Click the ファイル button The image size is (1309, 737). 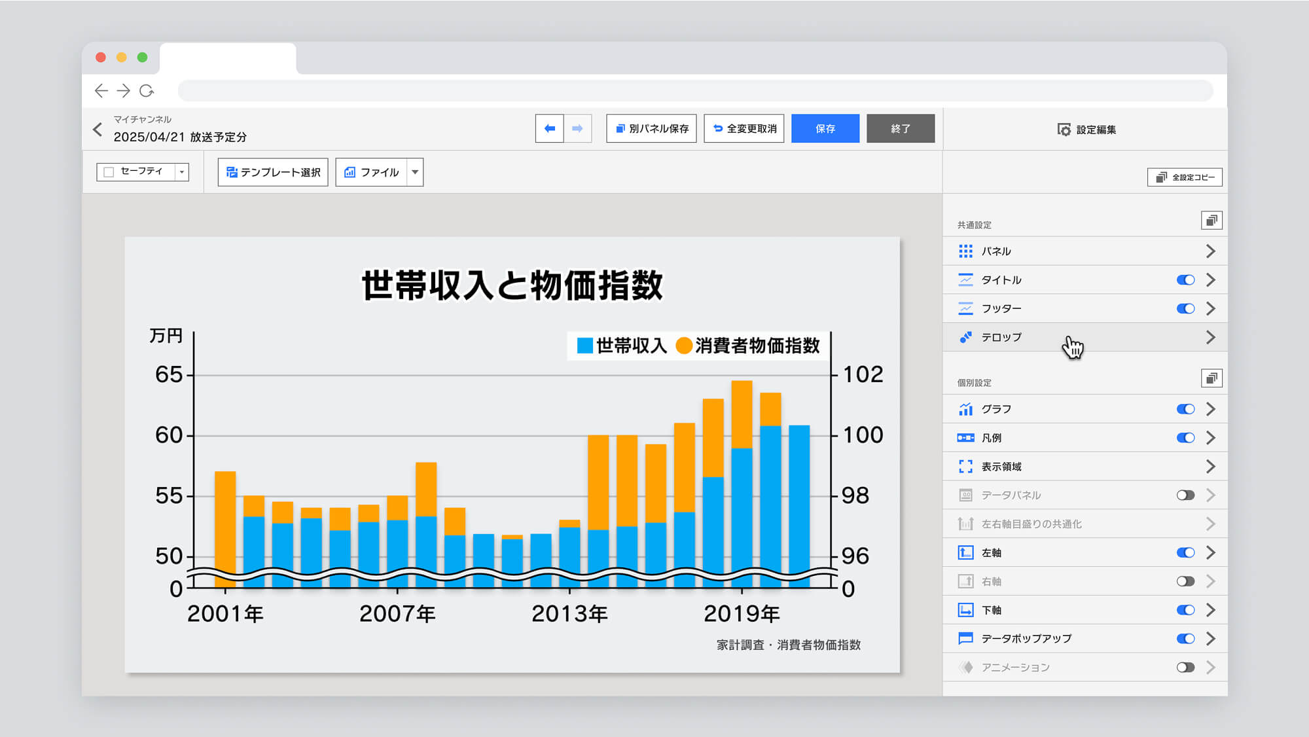point(372,172)
